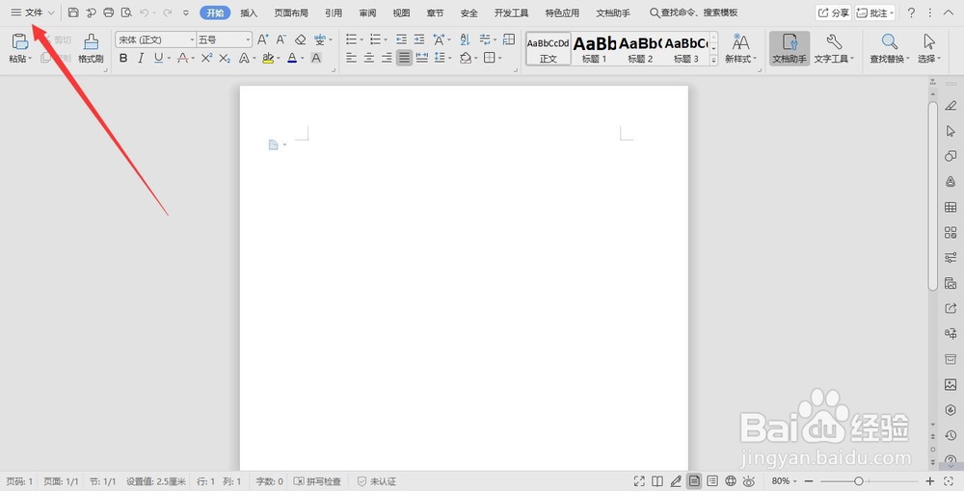Image resolution: width=964 pixels, height=491 pixels.
Task: Toggle subscript X₂ formatting
Action: pos(225,59)
